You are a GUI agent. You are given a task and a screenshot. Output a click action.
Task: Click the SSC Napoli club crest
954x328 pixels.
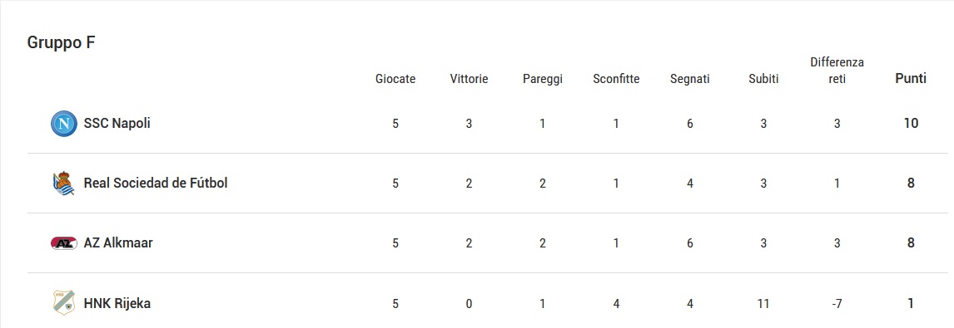[x=64, y=123]
